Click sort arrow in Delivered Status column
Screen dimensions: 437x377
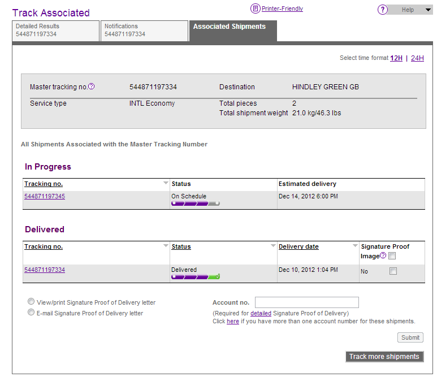pyautogui.click(x=272, y=246)
